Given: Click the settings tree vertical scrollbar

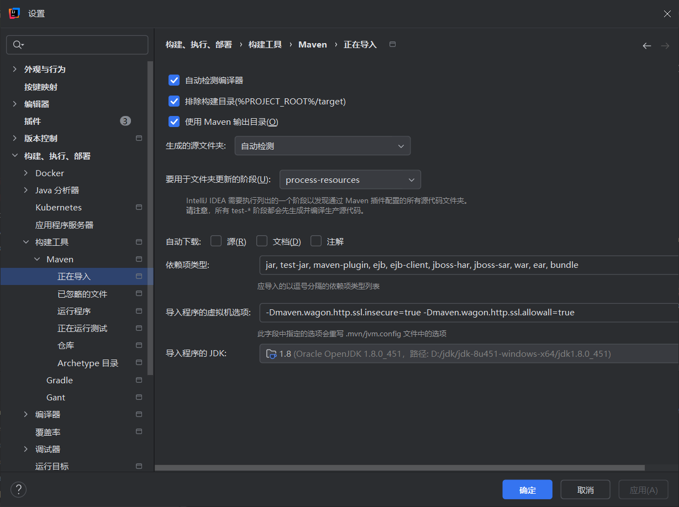Looking at the screenshot, I should (150, 219).
